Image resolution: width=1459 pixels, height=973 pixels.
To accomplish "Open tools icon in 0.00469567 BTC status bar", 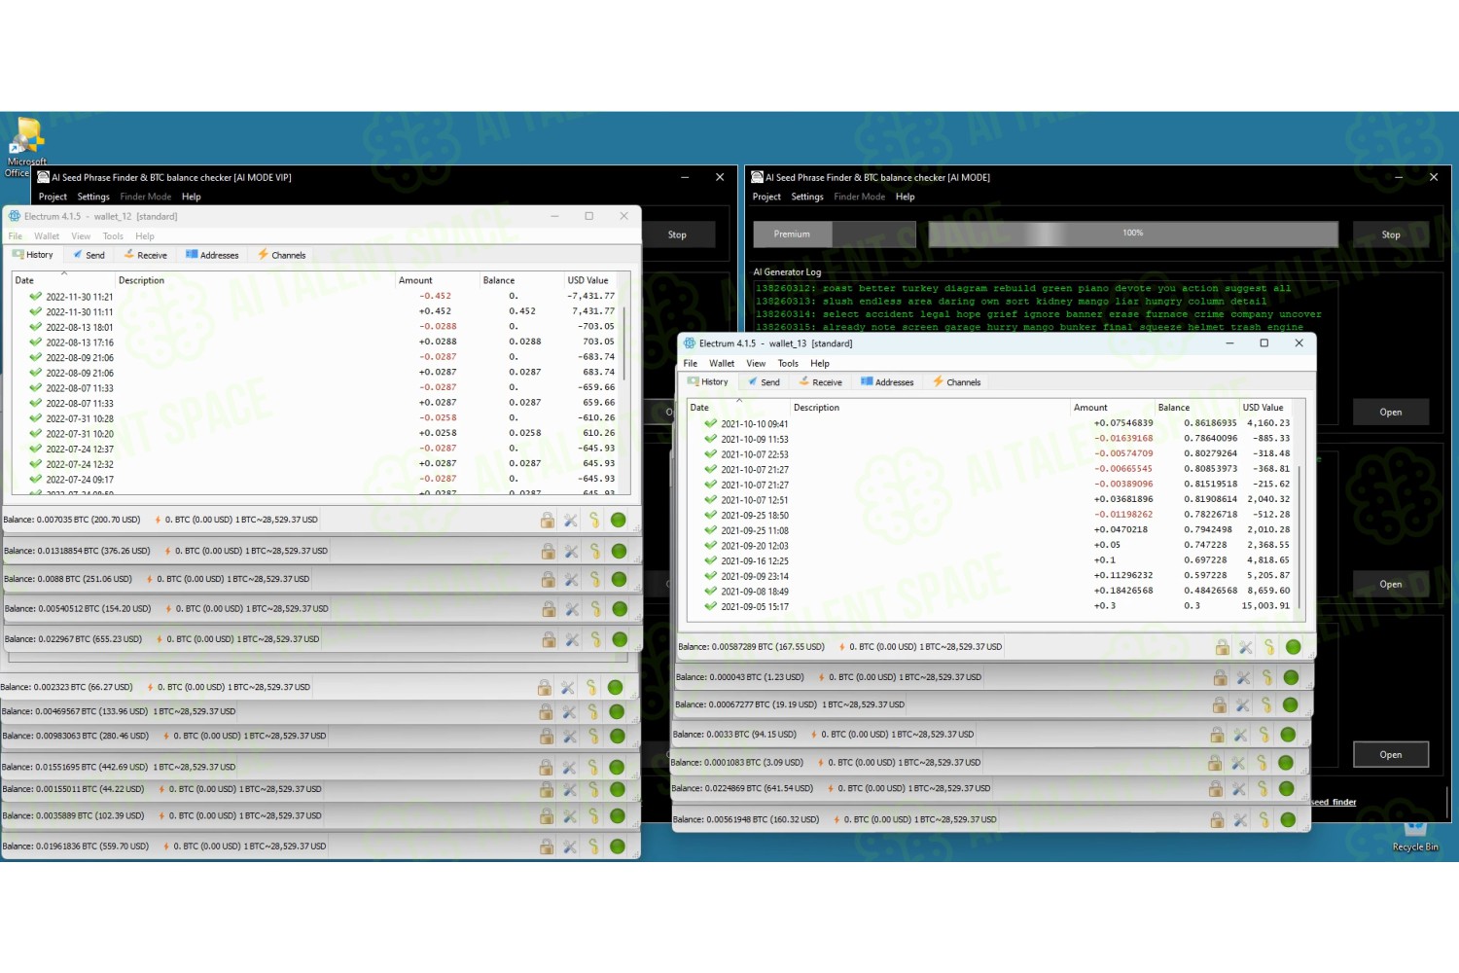I will 569,712.
